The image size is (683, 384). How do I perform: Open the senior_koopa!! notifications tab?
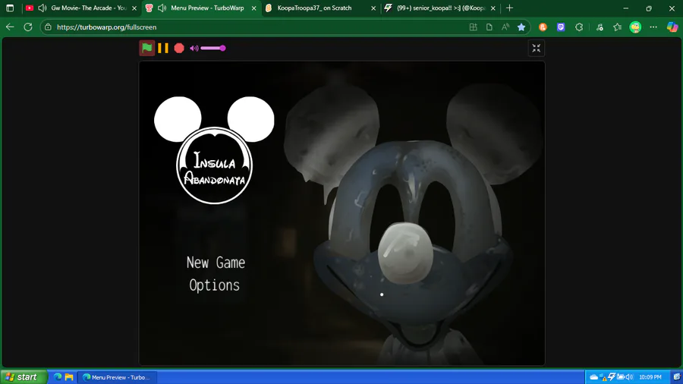(x=441, y=8)
